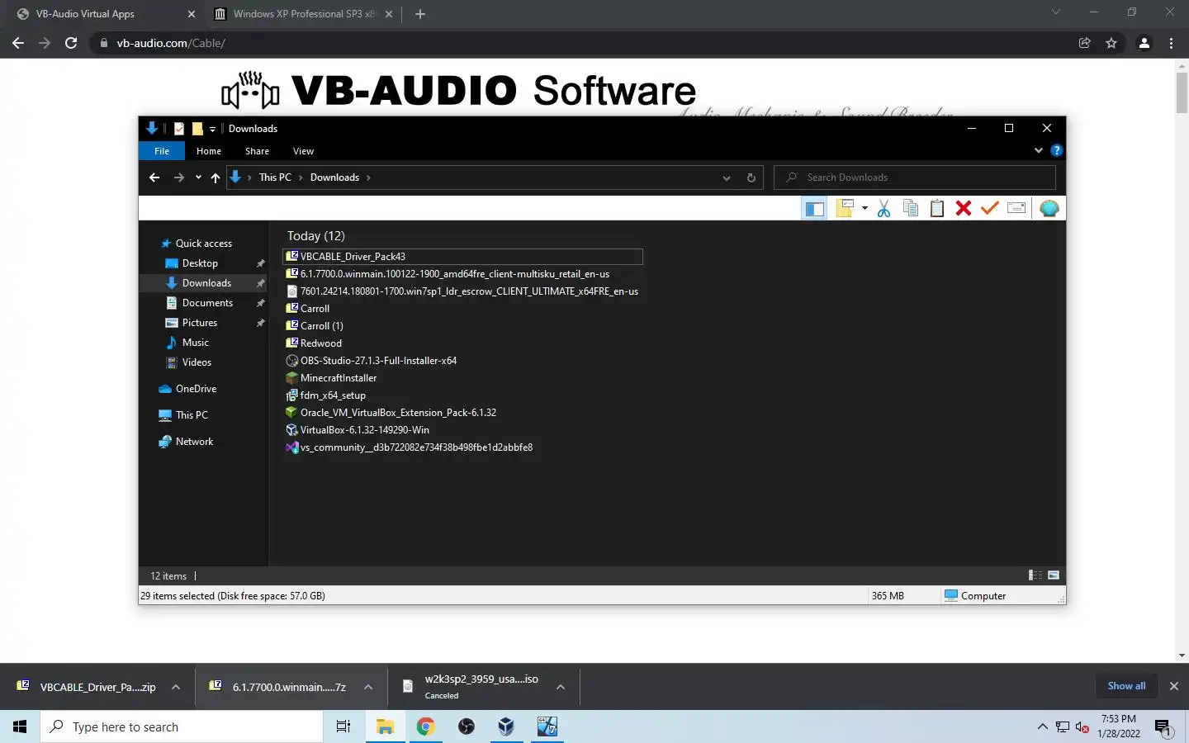This screenshot has width=1189, height=743.
Task: Click the Chrome share page icon
Action: pos(1085,43)
